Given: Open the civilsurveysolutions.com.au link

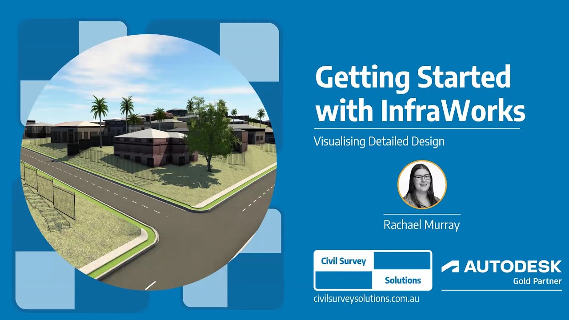Looking at the screenshot, I should coord(366,299).
